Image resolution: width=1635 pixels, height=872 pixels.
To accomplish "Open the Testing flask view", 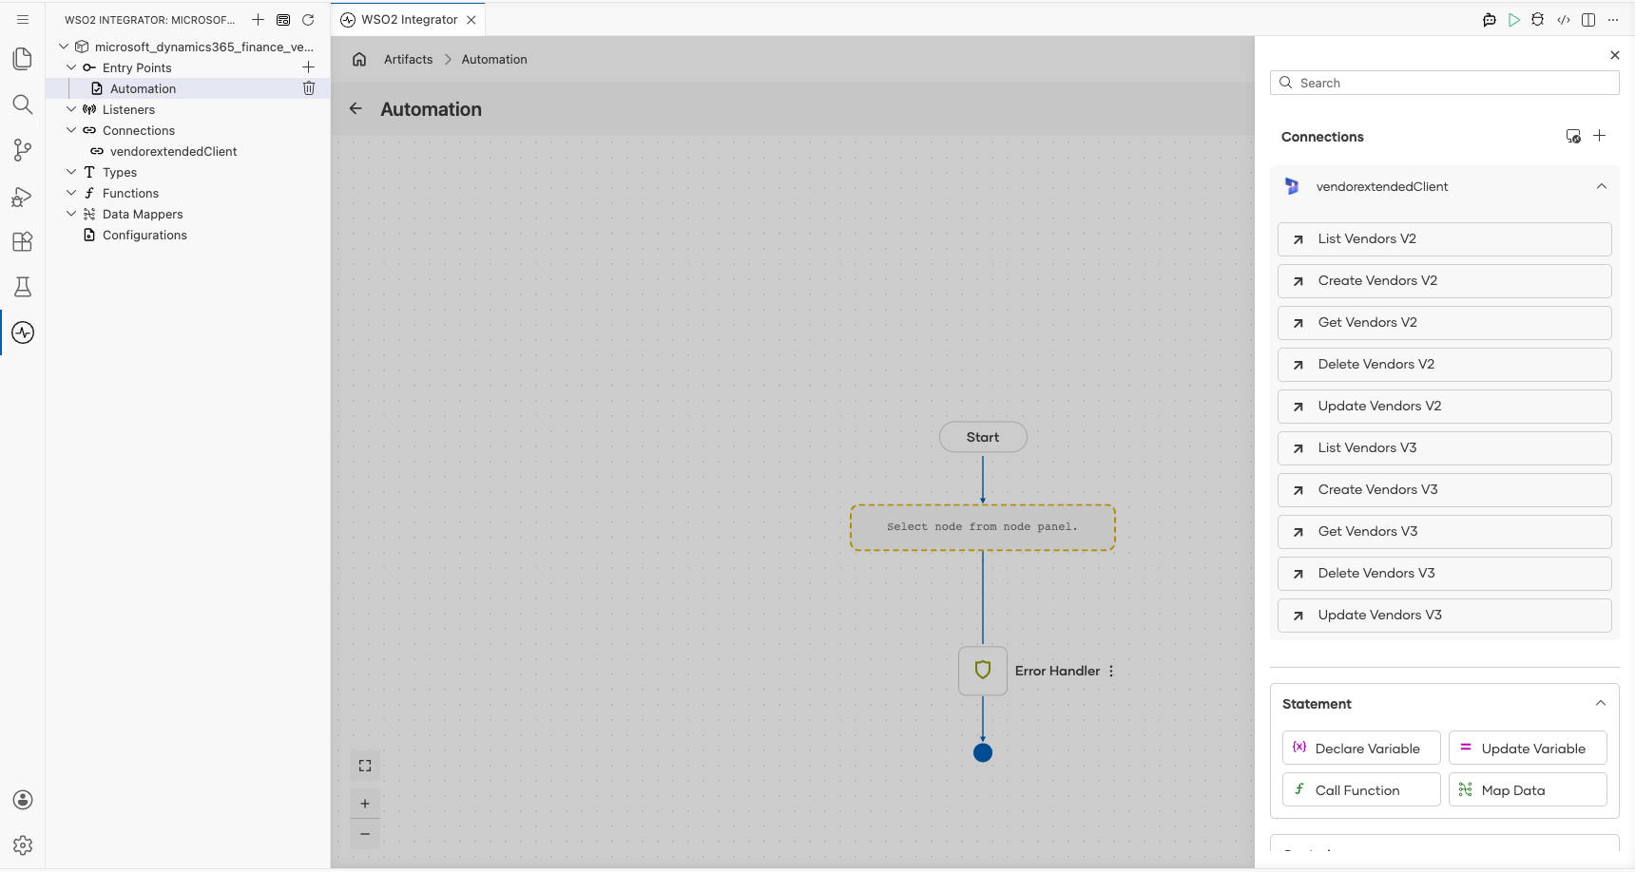I will click(23, 287).
